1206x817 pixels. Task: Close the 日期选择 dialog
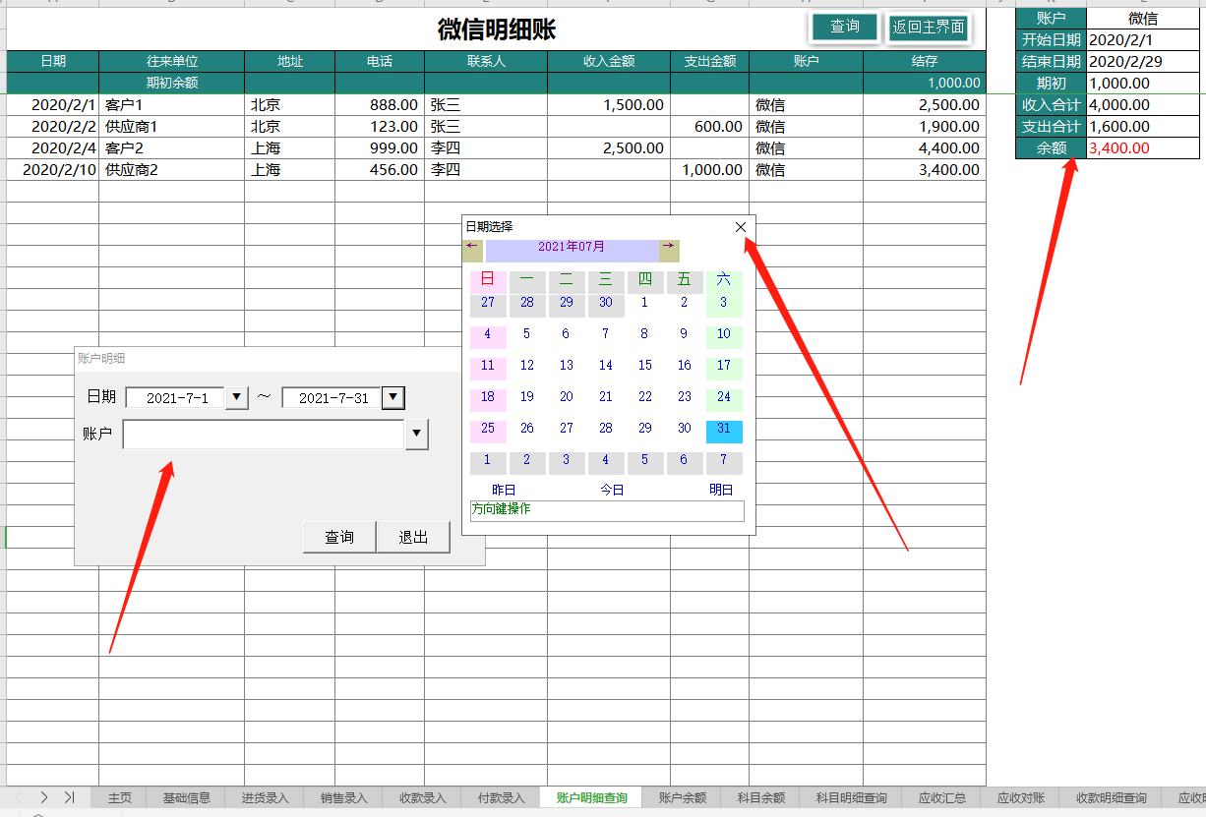click(x=741, y=227)
